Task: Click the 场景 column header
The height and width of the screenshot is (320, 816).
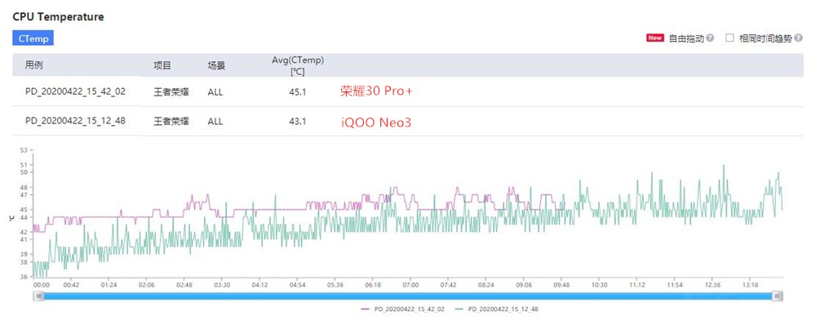Action: point(216,65)
